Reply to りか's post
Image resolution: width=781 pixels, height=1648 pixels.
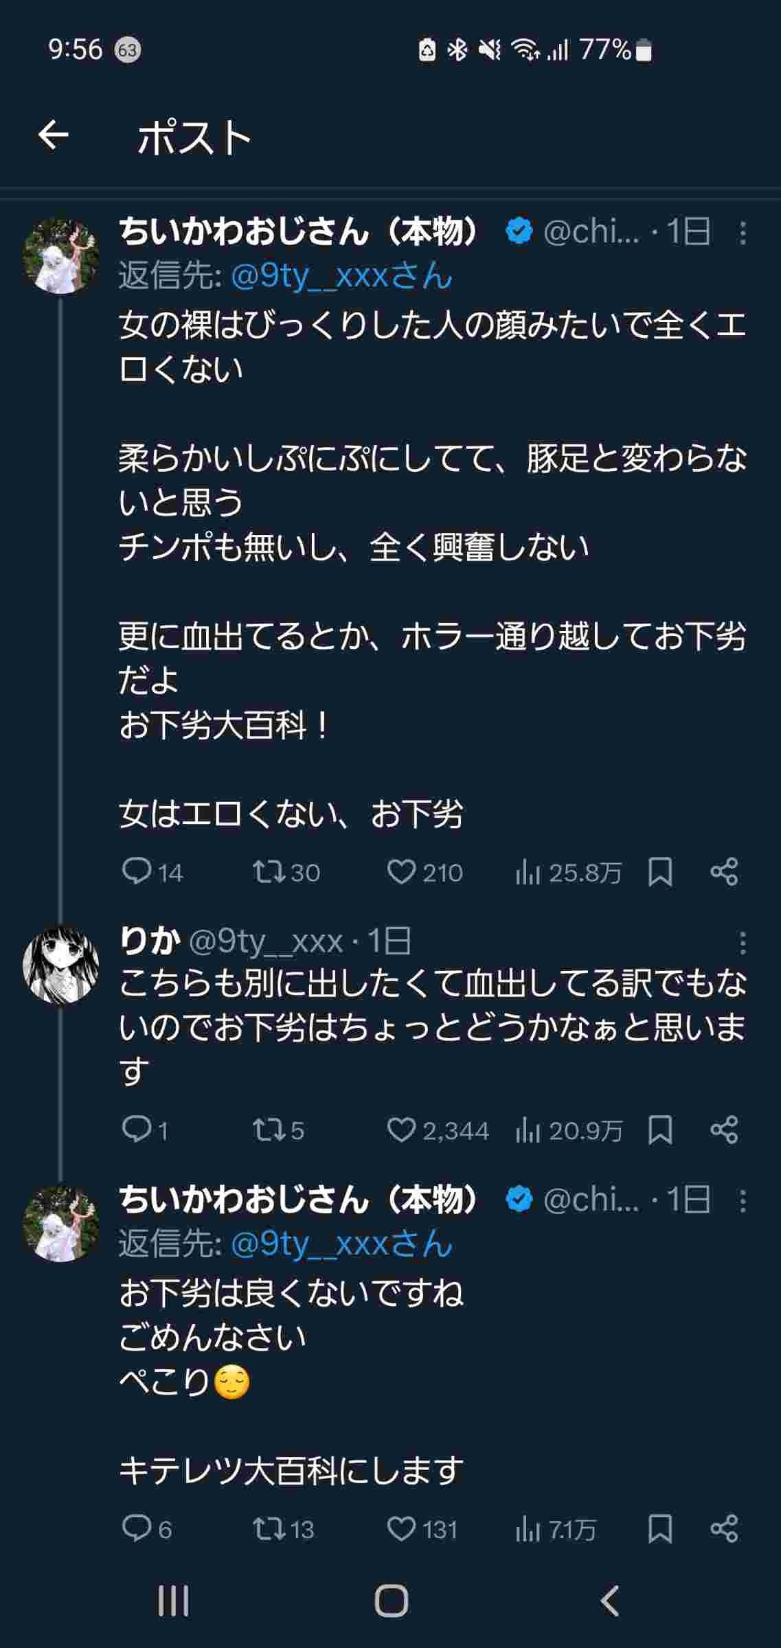[136, 1130]
